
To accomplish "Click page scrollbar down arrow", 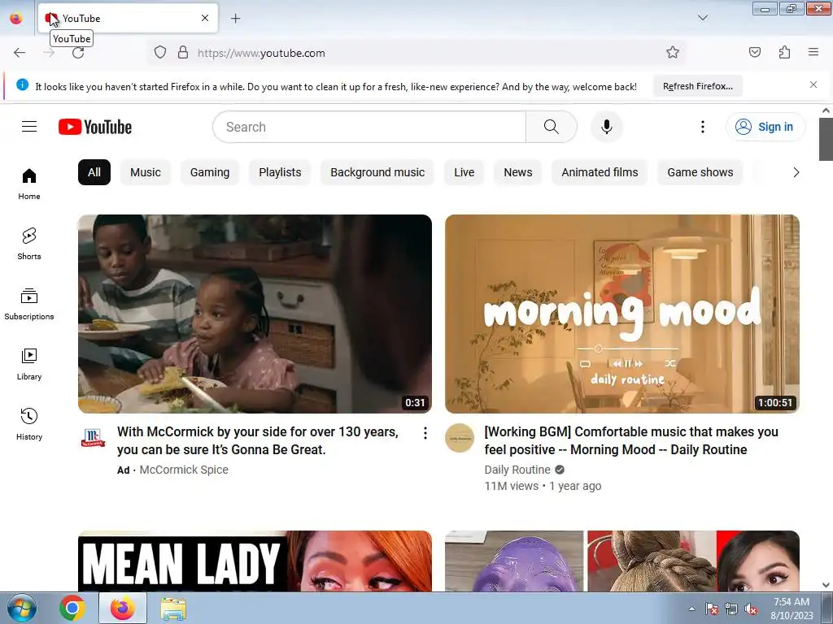I will (x=826, y=585).
